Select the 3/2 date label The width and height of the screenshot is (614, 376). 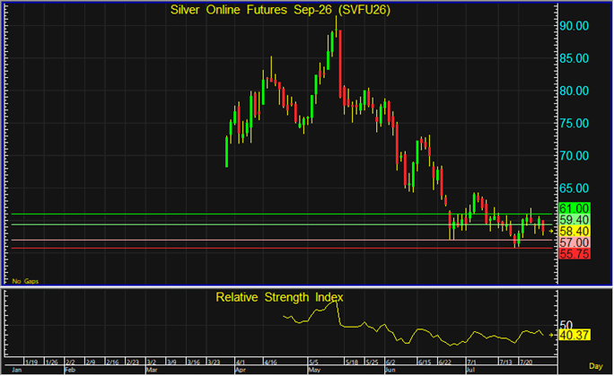click(152, 363)
